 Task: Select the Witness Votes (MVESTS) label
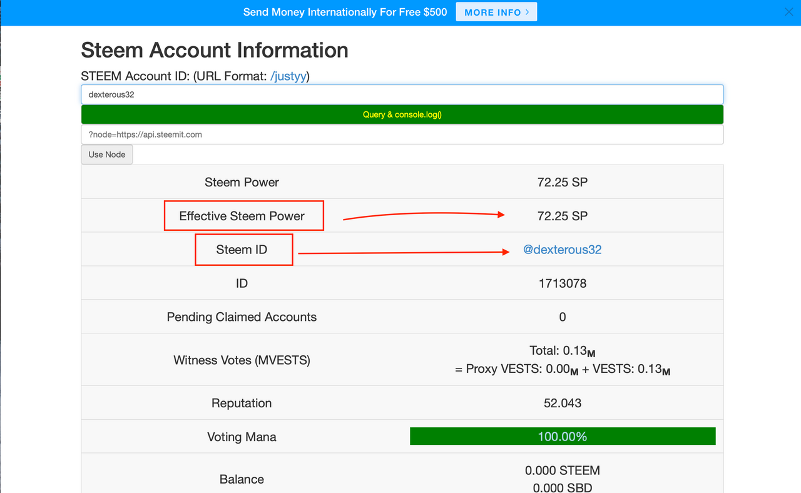click(242, 360)
